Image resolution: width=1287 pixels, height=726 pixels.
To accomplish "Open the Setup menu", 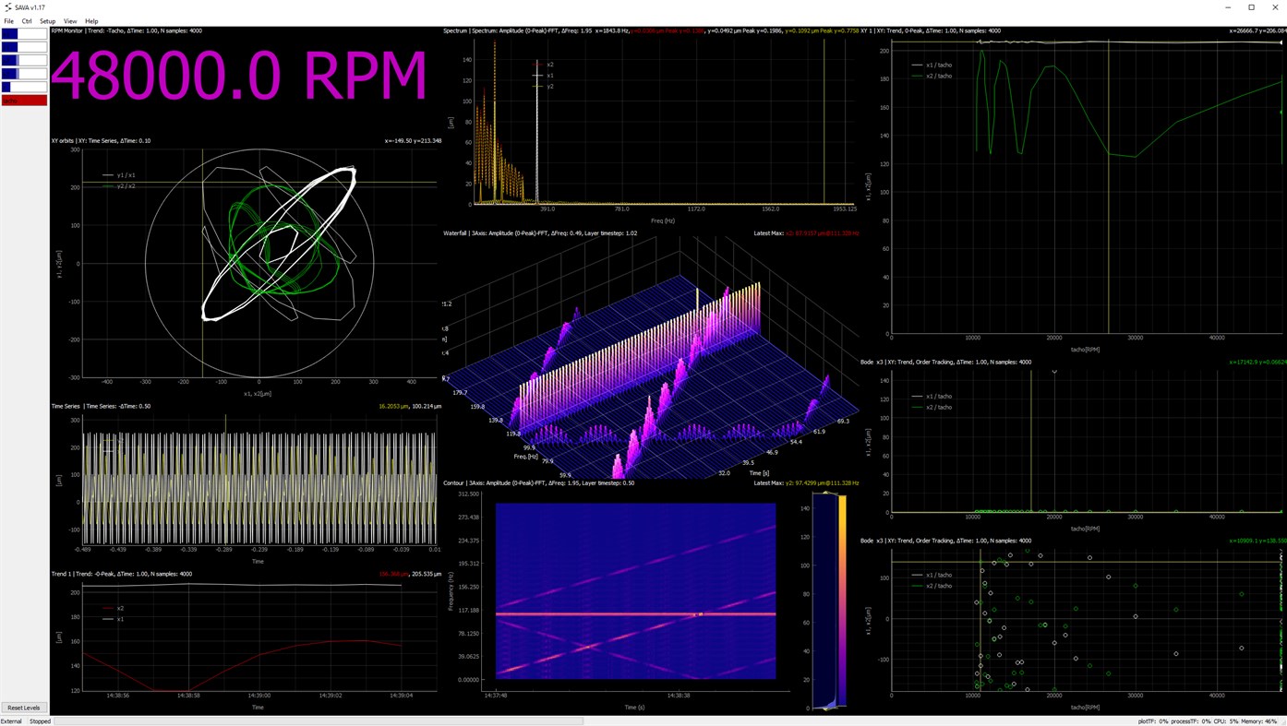I will pyautogui.click(x=47, y=20).
